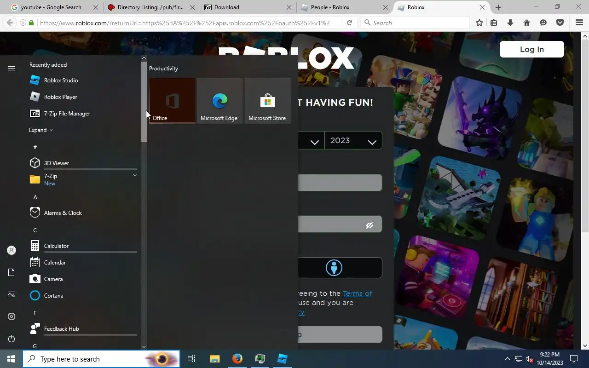Image resolution: width=589 pixels, height=368 pixels.
Task: Open File Explorer from taskbar
Action: (x=214, y=359)
